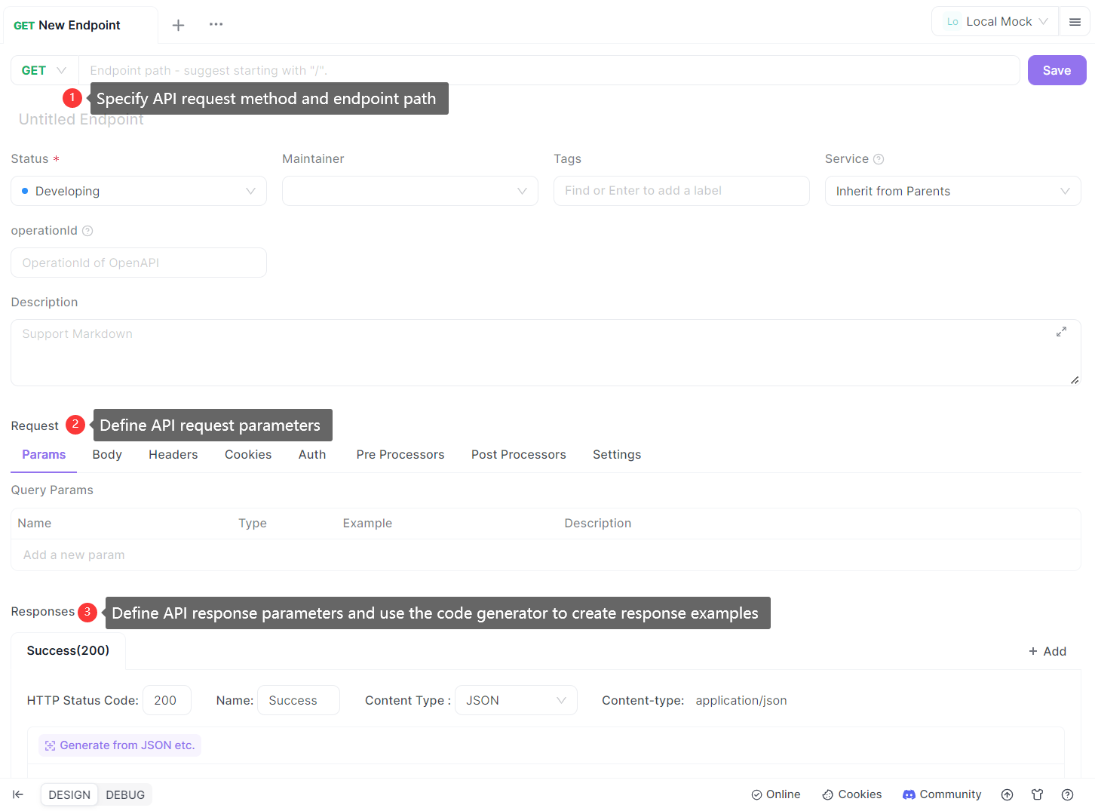The height and width of the screenshot is (811, 1095).
Task: Switch to the Auth tab
Action: [x=312, y=455]
